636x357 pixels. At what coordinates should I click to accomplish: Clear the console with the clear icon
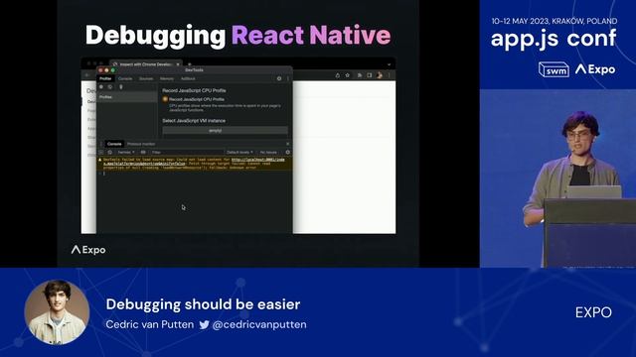click(x=109, y=152)
